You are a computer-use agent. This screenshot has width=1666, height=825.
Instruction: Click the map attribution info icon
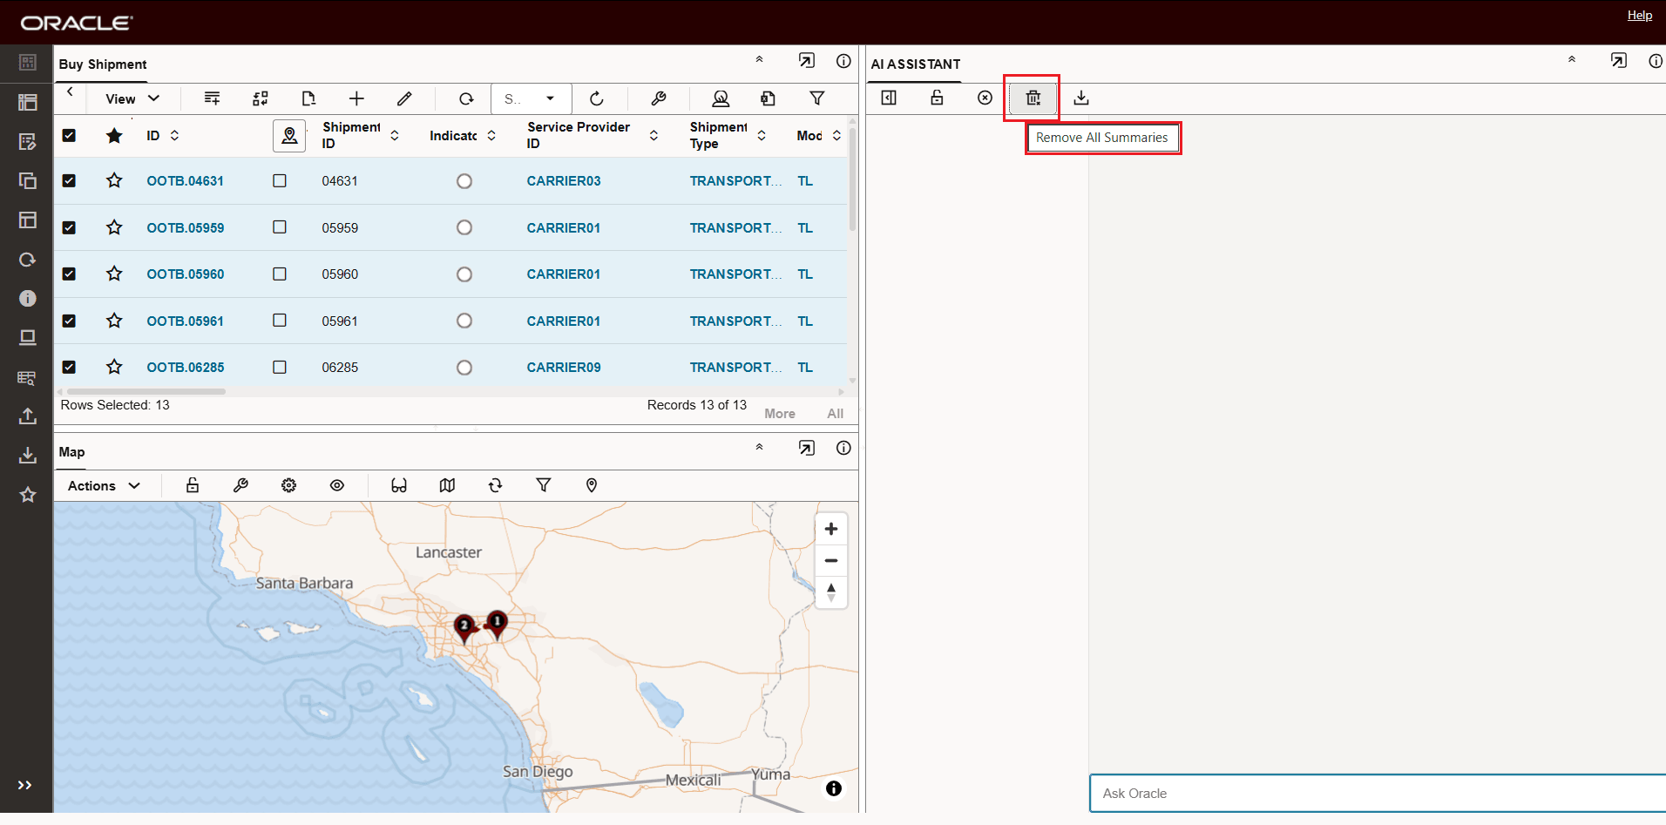(834, 788)
